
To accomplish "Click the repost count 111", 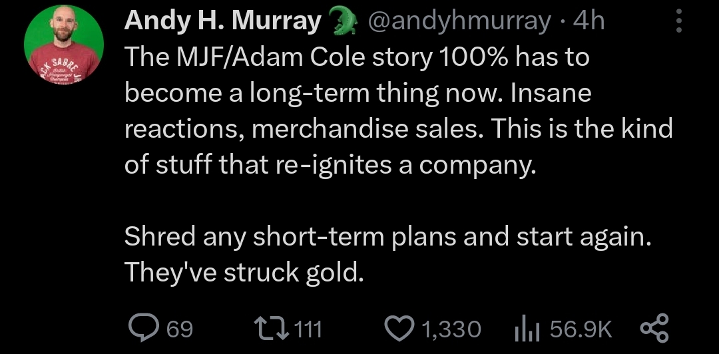I will click(x=308, y=329).
